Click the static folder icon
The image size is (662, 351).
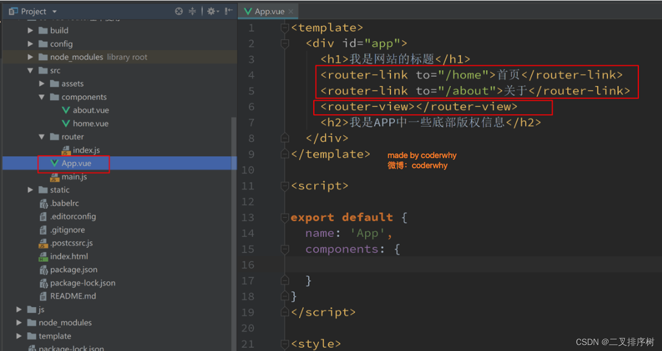(43, 190)
